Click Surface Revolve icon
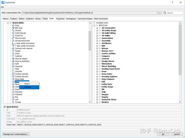Image resolution: width=185 pixels, height=138 pixels. [x=13, y=77]
